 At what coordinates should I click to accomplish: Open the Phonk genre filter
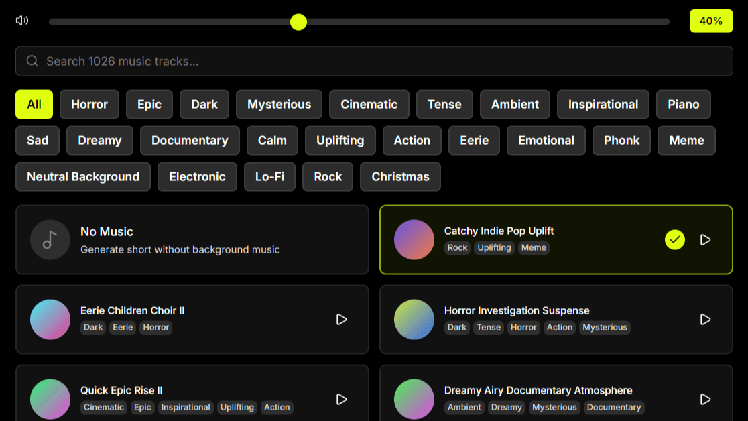(x=621, y=140)
